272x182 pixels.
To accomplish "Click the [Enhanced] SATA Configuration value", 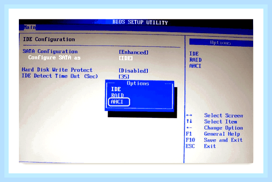I will tap(133, 52).
